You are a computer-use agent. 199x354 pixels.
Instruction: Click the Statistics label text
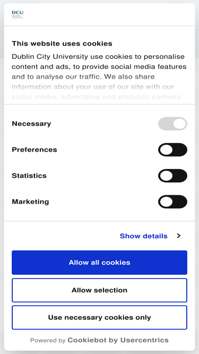click(x=29, y=176)
